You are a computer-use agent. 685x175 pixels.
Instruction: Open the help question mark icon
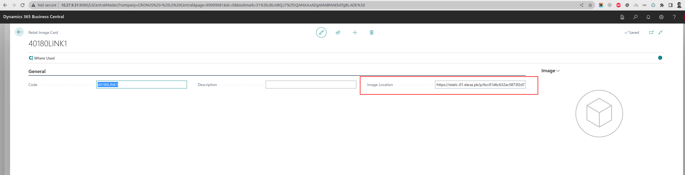click(674, 17)
